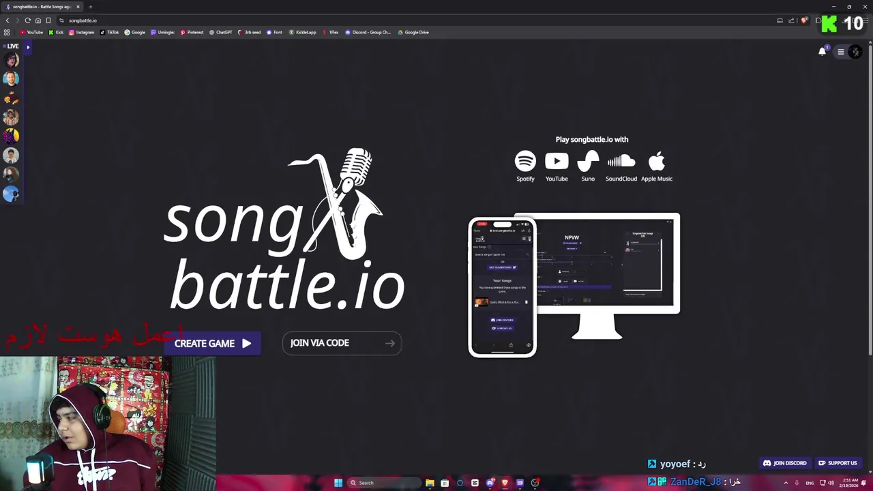The image size is (873, 491).
Task: Click the desktop monitor preview image
Action: click(x=608, y=276)
